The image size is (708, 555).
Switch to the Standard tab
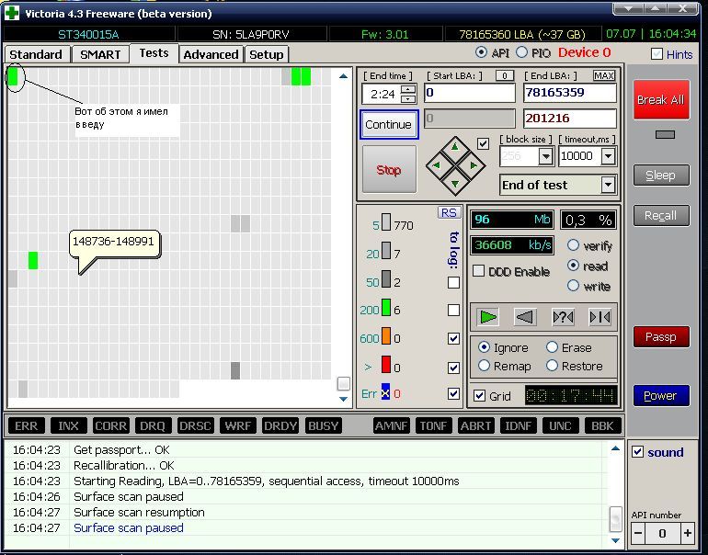click(36, 54)
